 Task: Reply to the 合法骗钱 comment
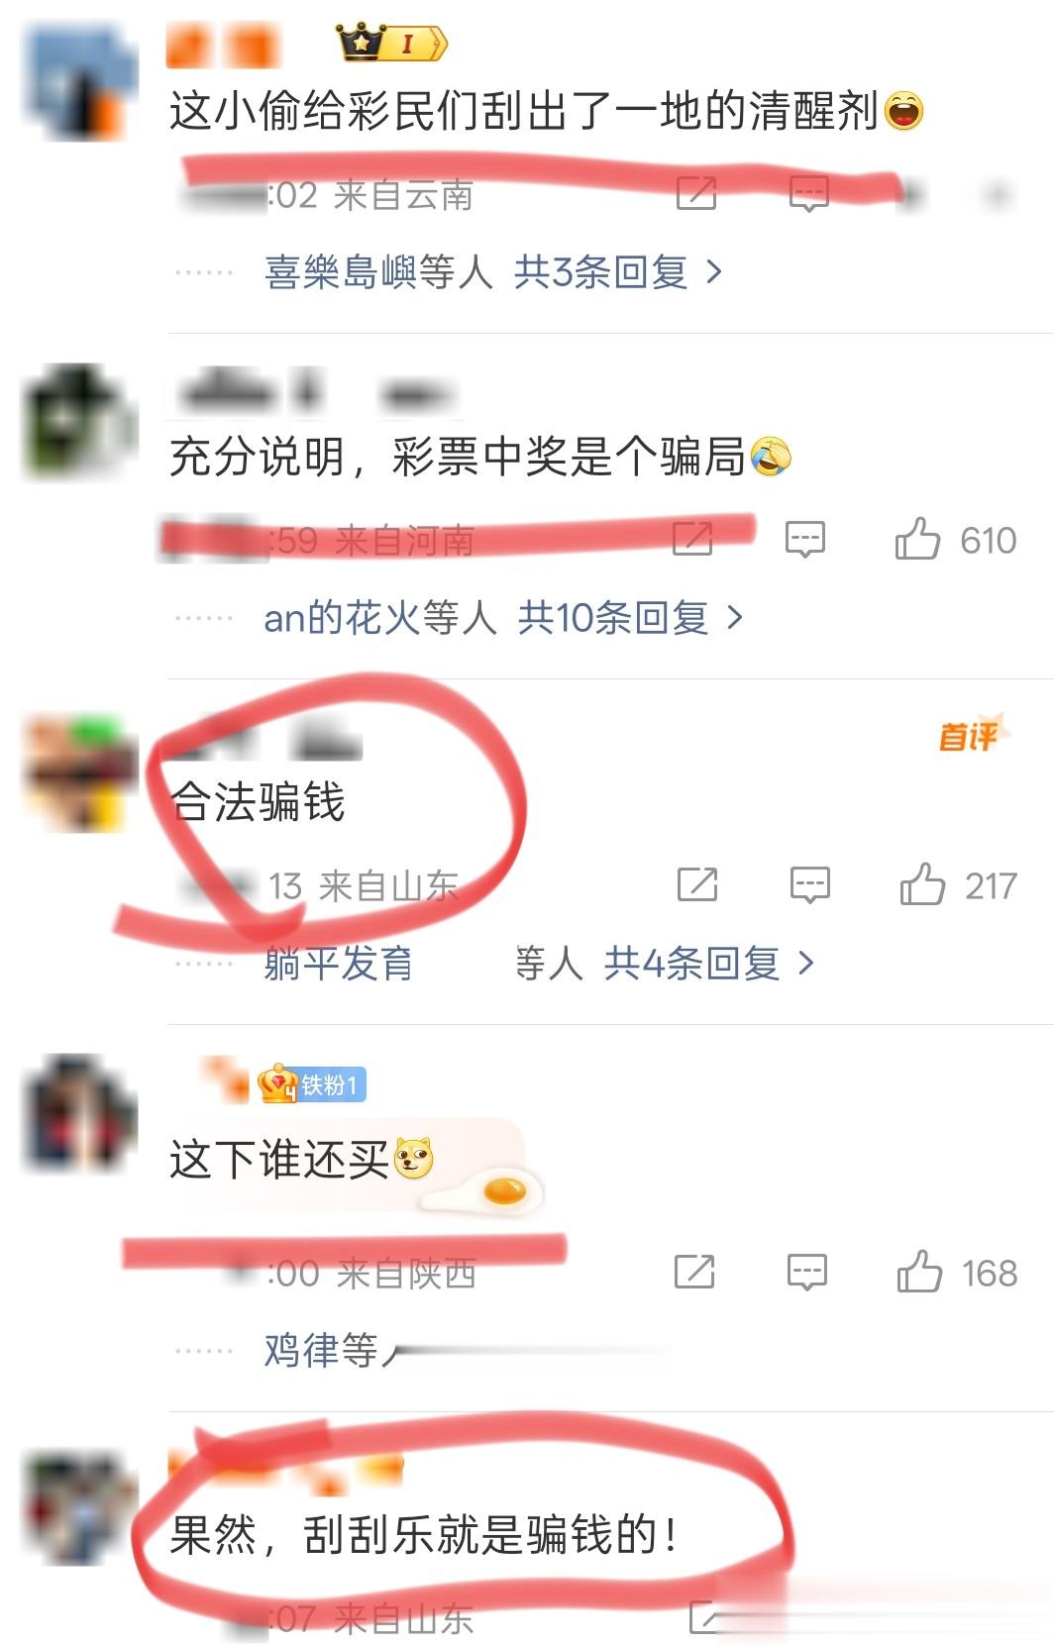pos(809,885)
